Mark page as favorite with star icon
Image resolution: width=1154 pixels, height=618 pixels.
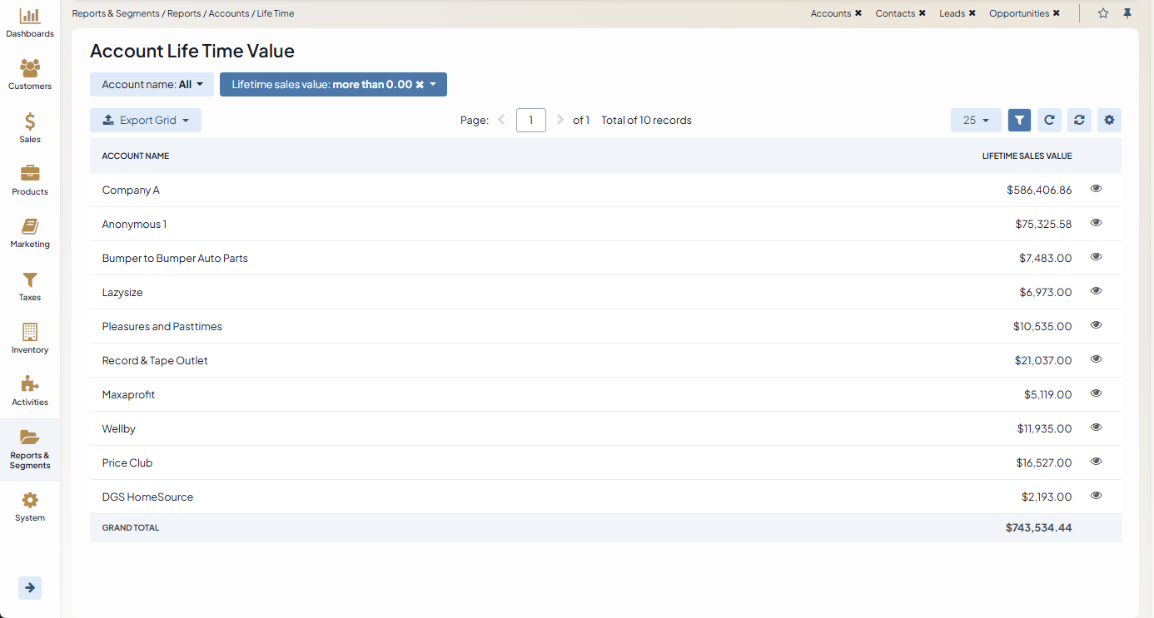pyautogui.click(x=1103, y=13)
